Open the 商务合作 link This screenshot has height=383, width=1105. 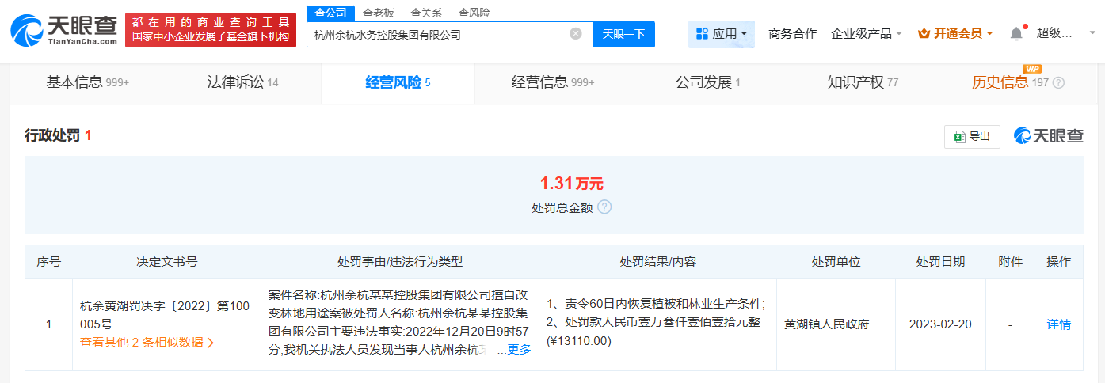(793, 34)
